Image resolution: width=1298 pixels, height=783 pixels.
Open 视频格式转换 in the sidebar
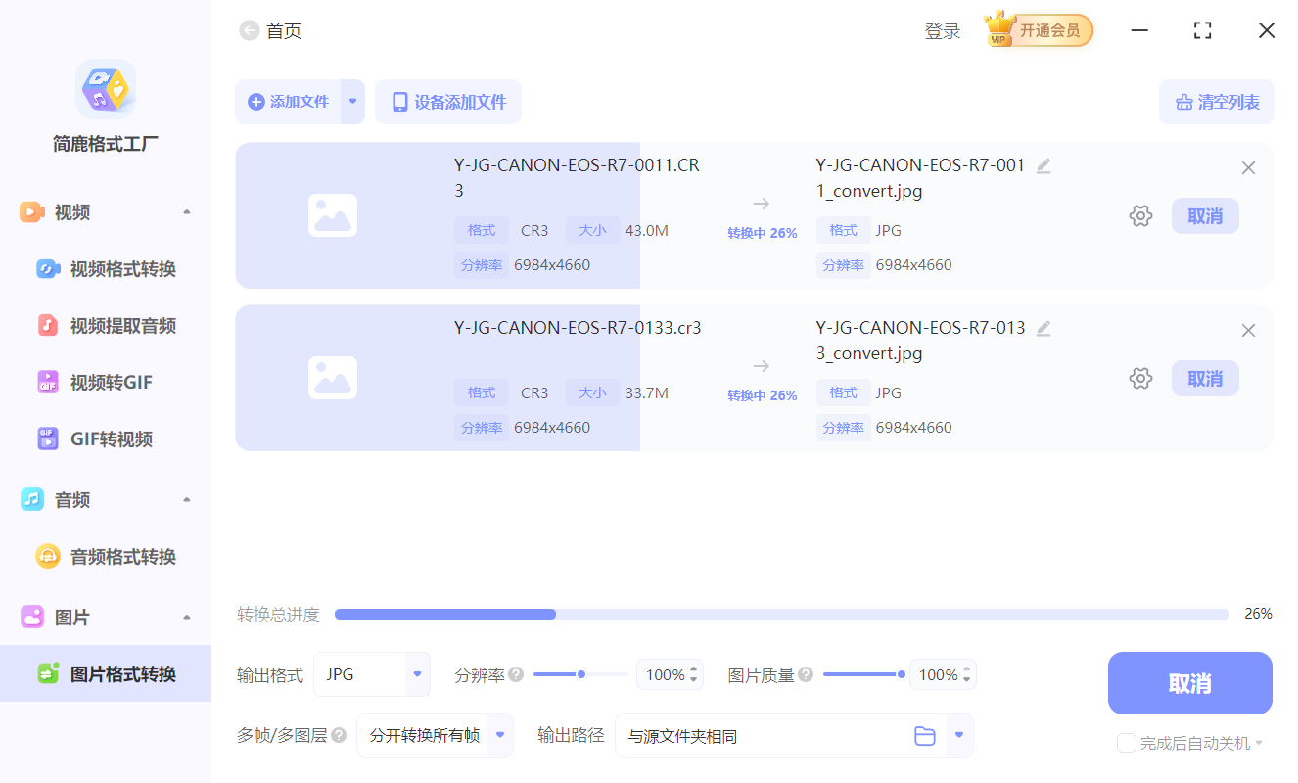(x=106, y=269)
